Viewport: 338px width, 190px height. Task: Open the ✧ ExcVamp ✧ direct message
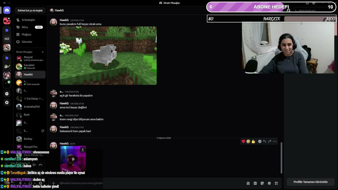tap(30, 99)
